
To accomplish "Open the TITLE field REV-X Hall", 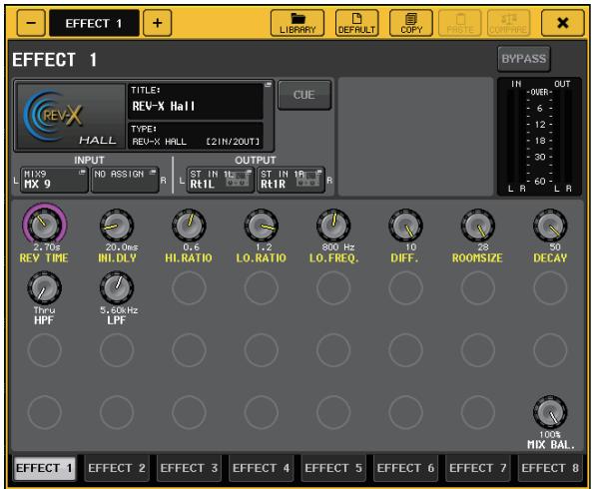I will click(196, 101).
